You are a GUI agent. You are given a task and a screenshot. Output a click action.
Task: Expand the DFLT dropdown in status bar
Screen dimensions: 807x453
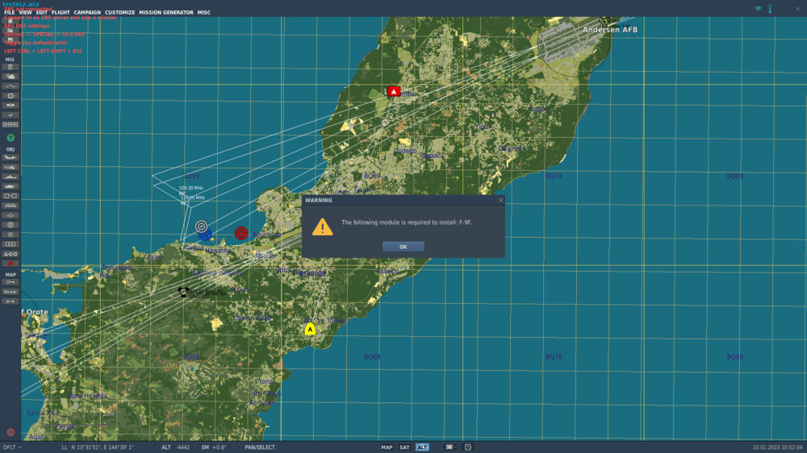(x=12, y=447)
